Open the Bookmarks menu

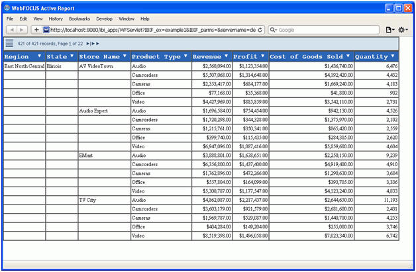(79, 19)
